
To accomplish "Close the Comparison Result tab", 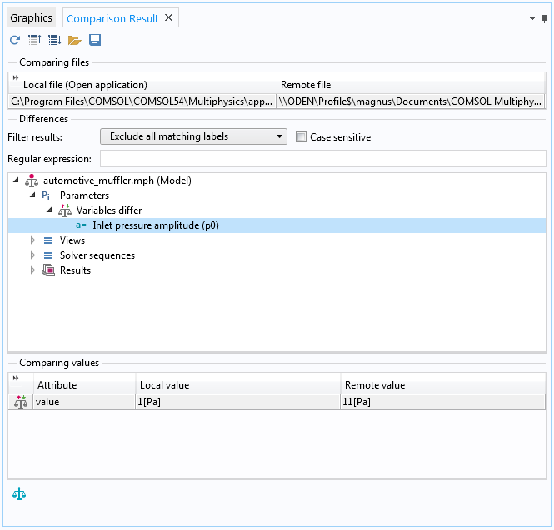I will (x=169, y=17).
